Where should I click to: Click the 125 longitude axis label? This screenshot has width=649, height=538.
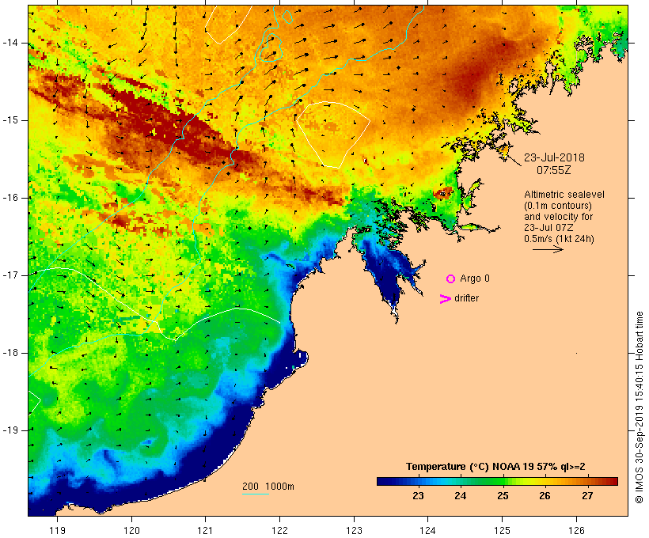[502, 531]
